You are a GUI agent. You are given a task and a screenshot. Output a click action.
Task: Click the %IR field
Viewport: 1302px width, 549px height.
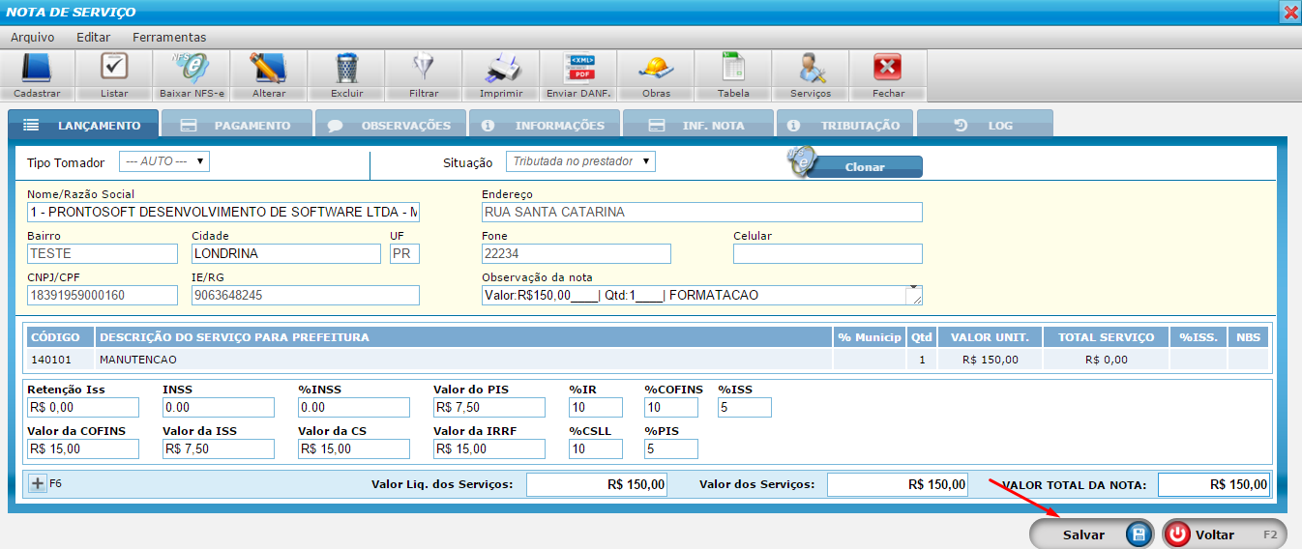click(x=596, y=407)
